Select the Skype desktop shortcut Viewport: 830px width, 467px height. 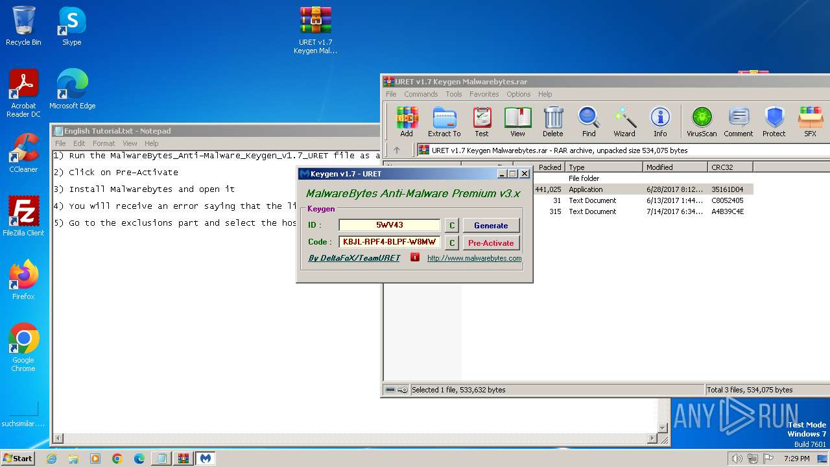[x=72, y=27]
